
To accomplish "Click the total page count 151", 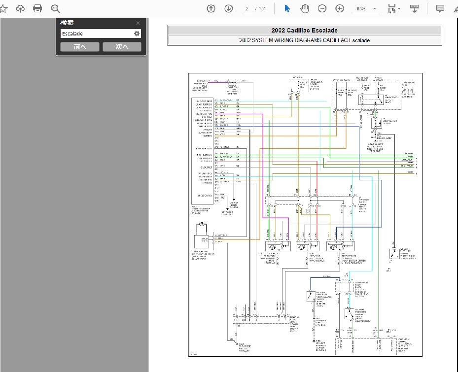I will 263,9.
